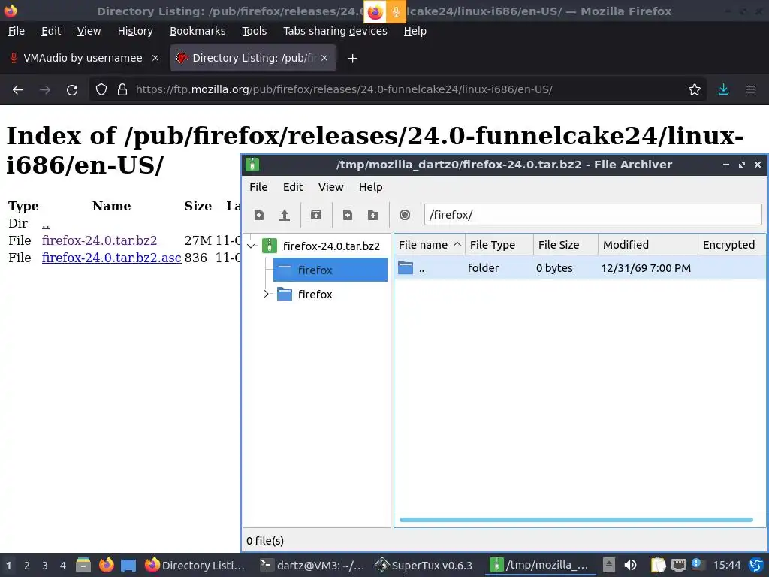This screenshot has width=769, height=577.
Task: Open Firefox downloads panel
Action: point(723,90)
